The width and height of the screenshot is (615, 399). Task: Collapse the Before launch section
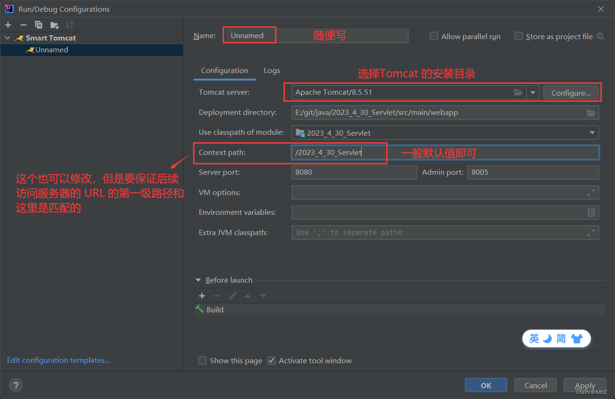pyautogui.click(x=198, y=280)
